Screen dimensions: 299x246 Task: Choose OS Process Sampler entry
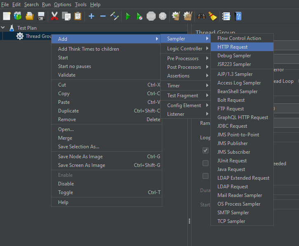pos(242,204)
